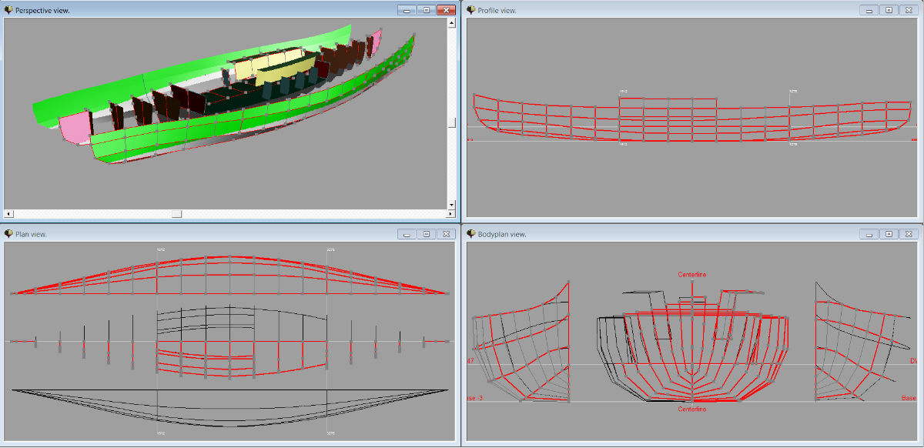Viewport: 924px width, 448px height.
Task: Click the top Centerline label in Bodyplan view
Action: tap(691, 275)
